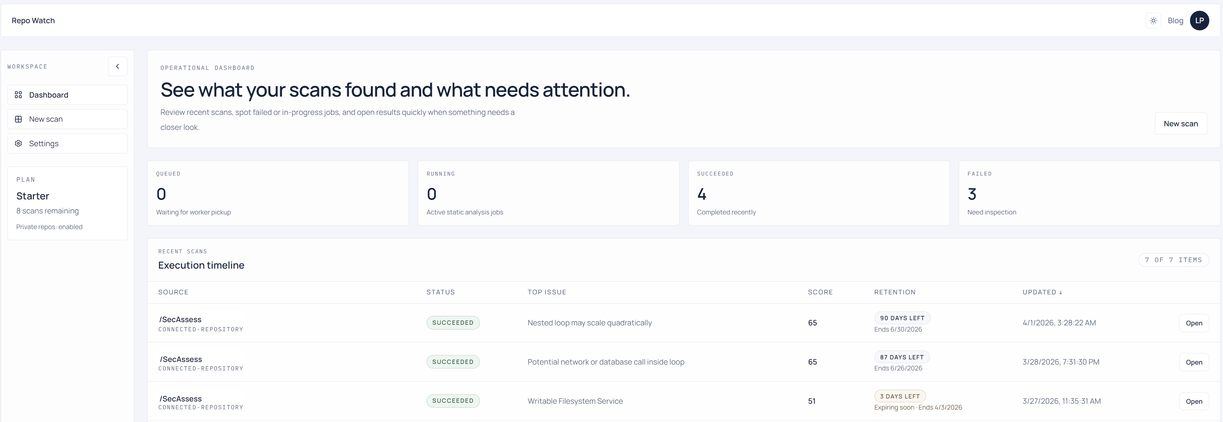
Task: Open the 3/27/2026 scan result
Action: 1194,401
